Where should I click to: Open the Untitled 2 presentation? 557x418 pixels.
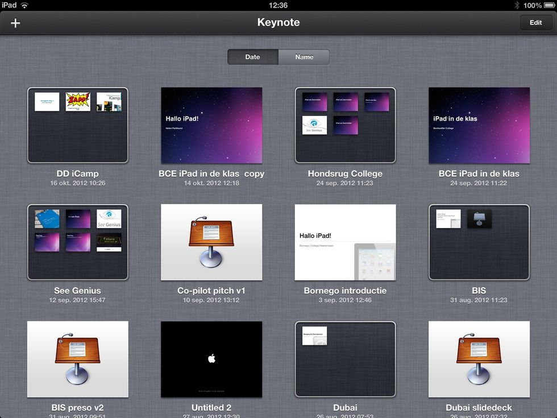(211, 359)
